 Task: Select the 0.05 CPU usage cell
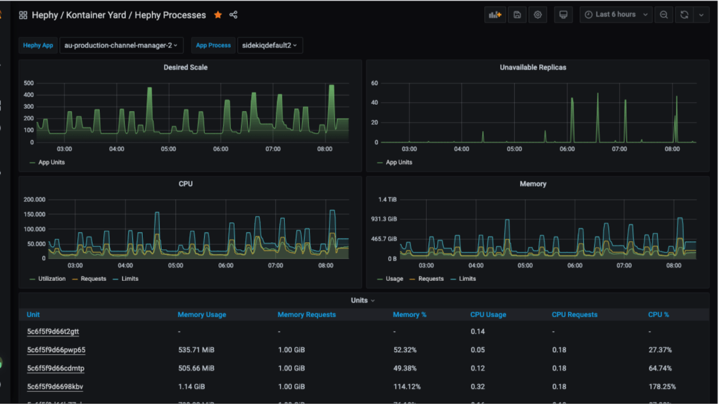pyautogui.click(x=478, y=350)
